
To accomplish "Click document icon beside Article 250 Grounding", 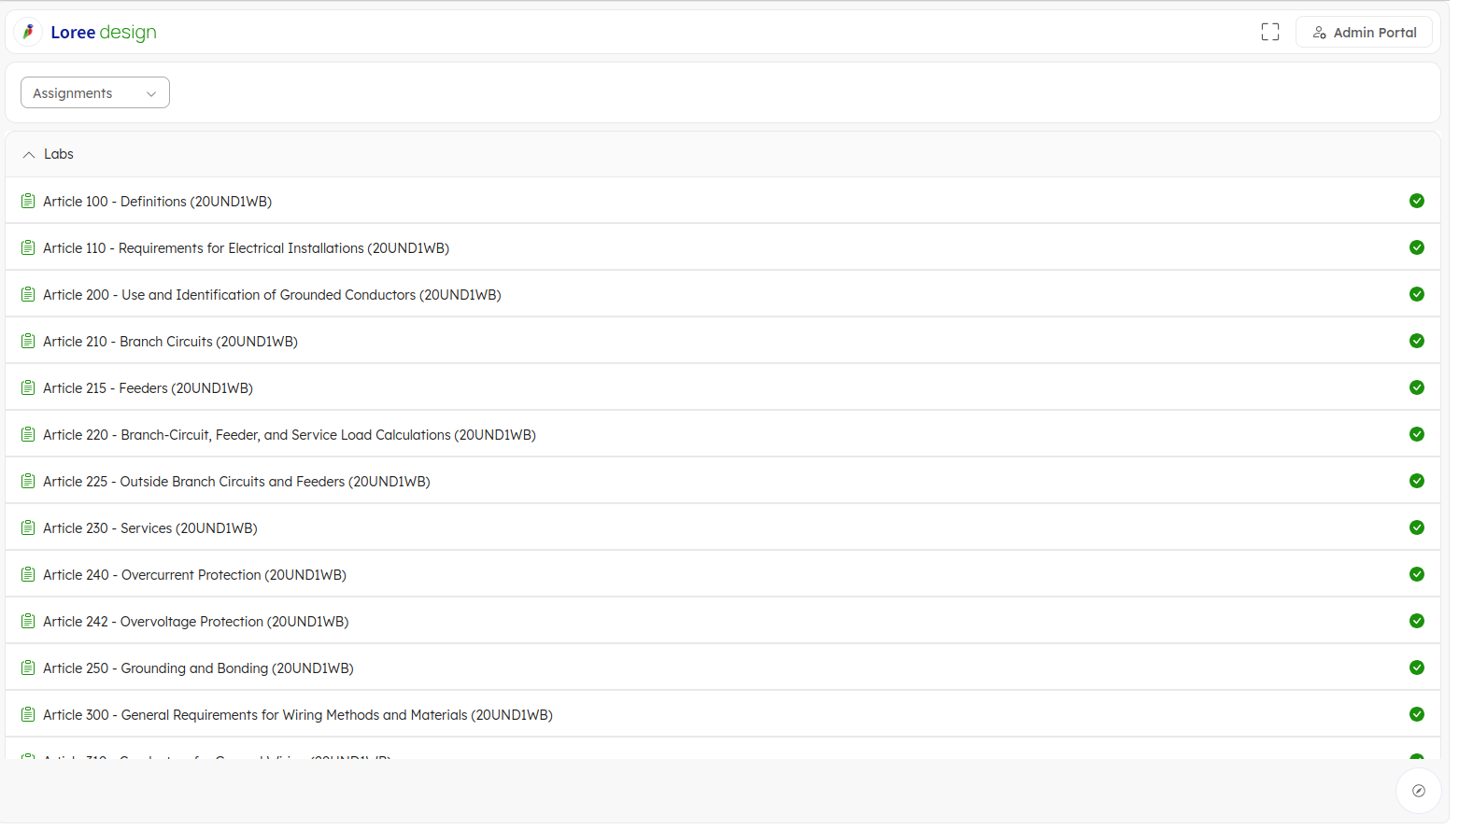I will 28,667.
